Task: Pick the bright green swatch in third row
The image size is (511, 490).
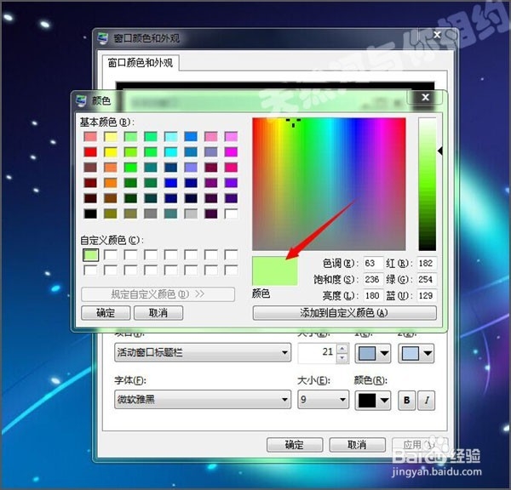Action: [130, 168]
